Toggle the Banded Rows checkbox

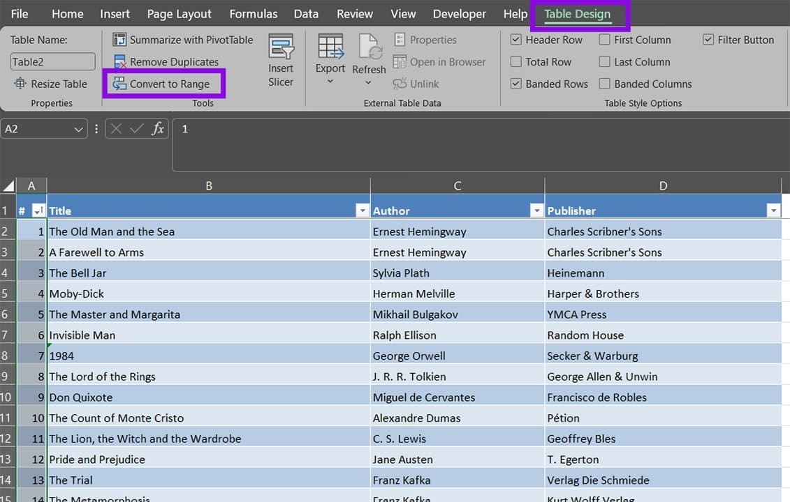click(x=516, y=84)
